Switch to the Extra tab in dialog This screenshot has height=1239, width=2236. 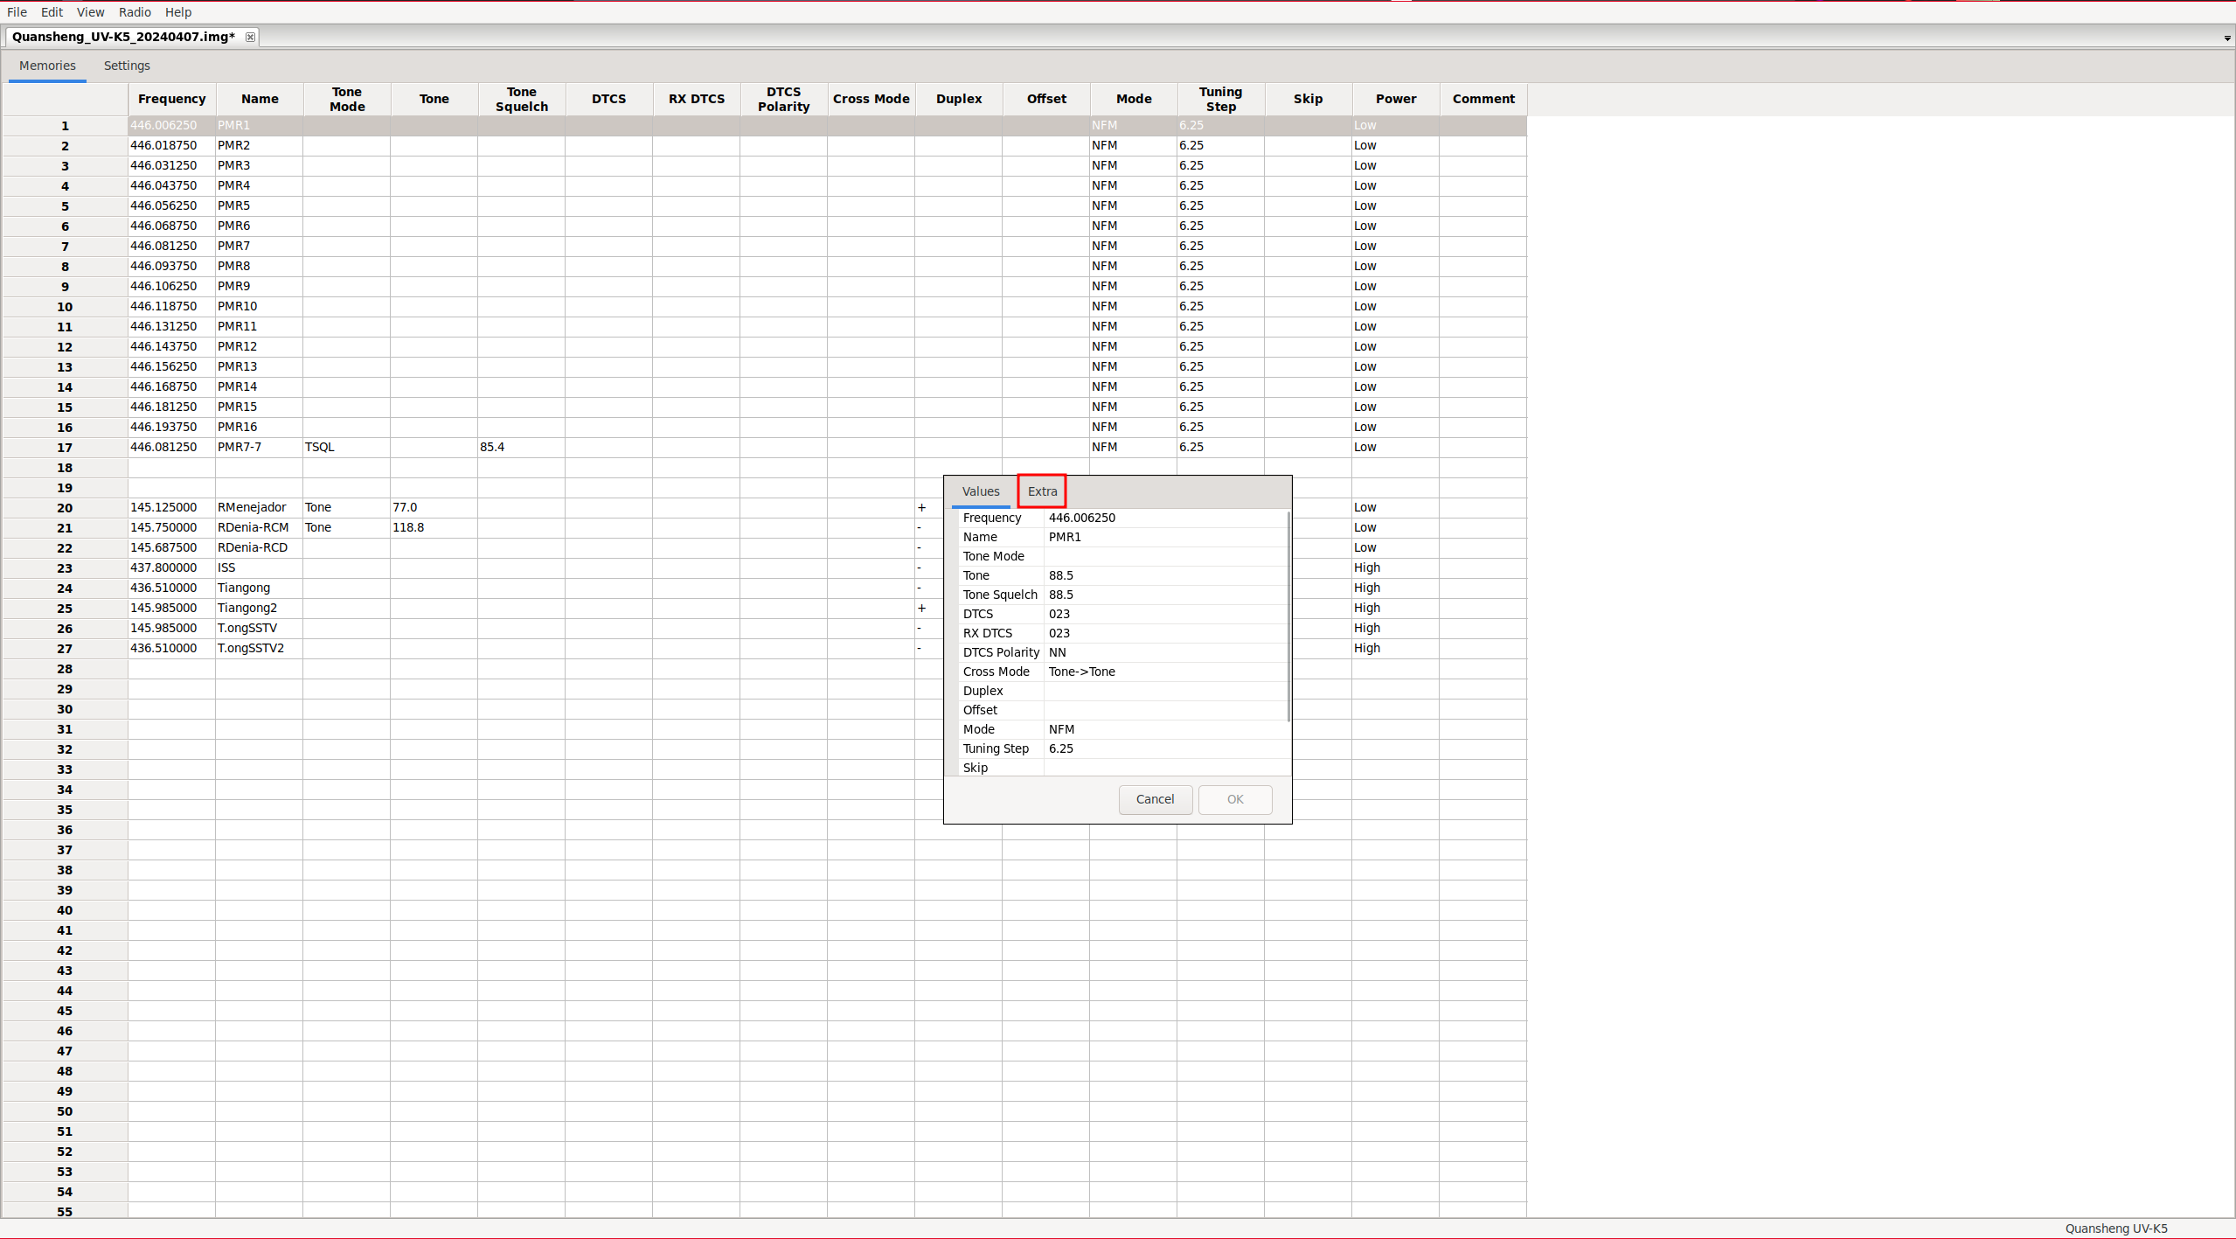tap(1042, 491)
